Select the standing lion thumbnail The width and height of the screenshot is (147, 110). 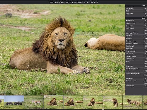pos(113,102)
